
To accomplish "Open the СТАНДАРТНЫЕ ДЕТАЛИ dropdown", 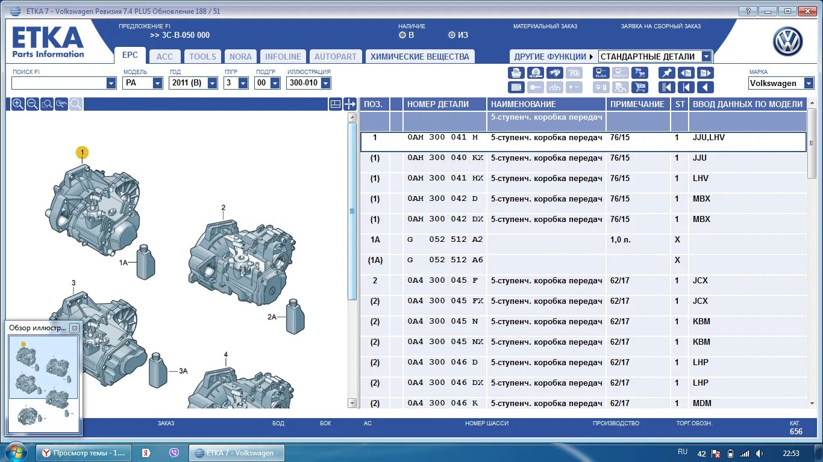I will (x=706, y=57).
